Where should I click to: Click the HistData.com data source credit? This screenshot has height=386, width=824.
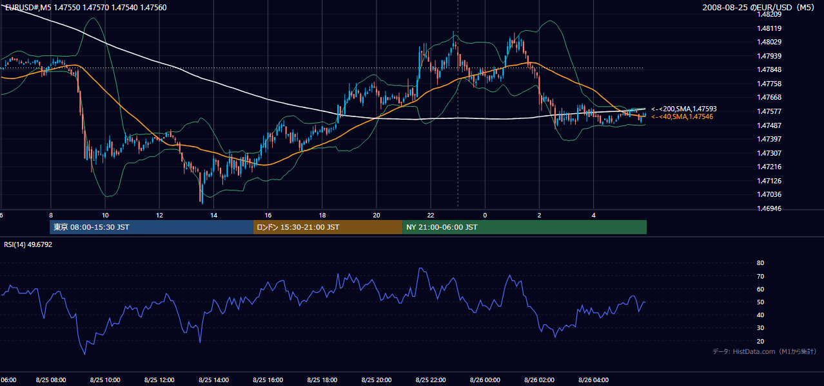(765, 351)
